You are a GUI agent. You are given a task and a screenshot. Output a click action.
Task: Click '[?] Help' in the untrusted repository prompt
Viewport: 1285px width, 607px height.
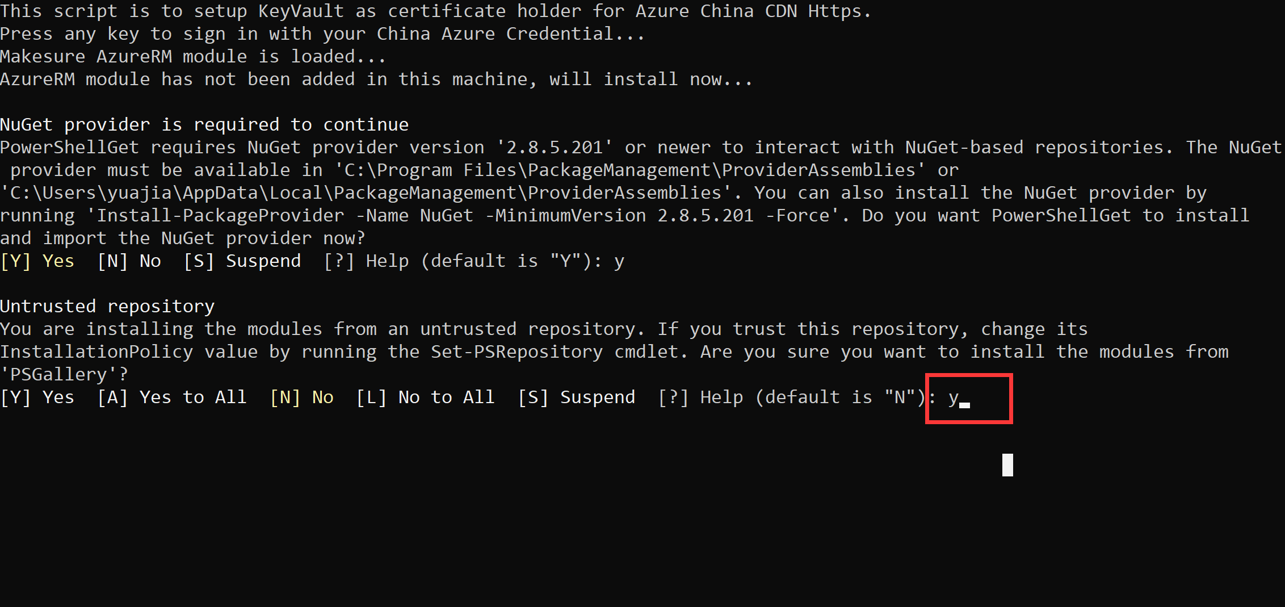point(700,397)
